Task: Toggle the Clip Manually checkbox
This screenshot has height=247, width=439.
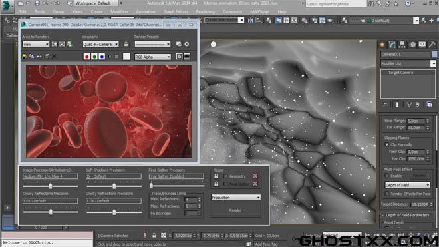Action: click(x=387, y=145)
